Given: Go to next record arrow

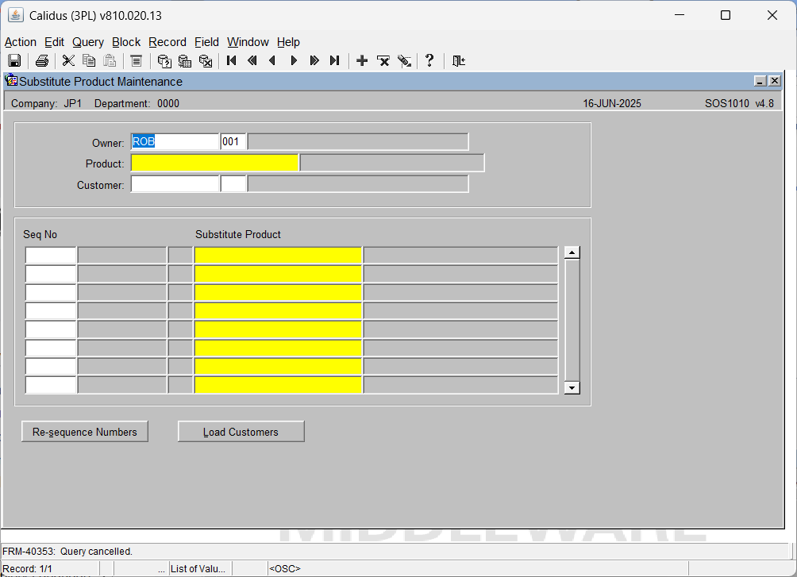Looking at the screenshot, I should click(x=294, y=61).
